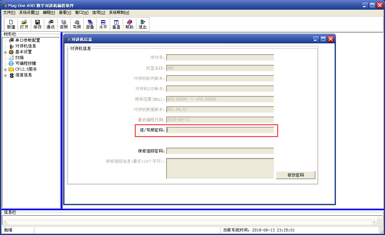Select 串口参数配置 label in the tree
385x235 pixels.
click(28, 40)
